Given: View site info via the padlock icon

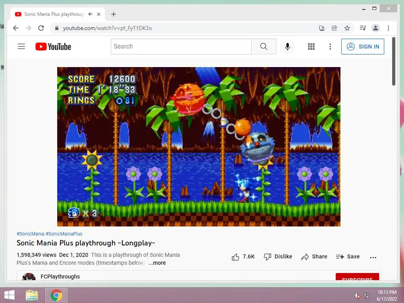Looking at the screenshot, I should click(x=57, y=28).
